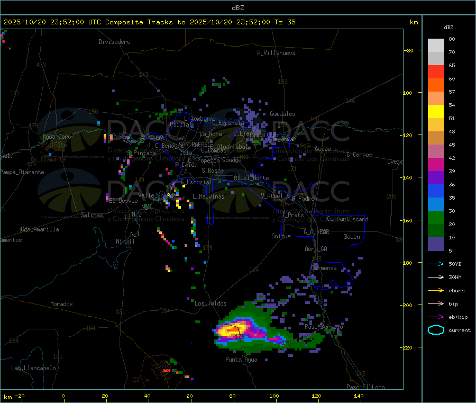Image resolution: width=476 pixels, height=403 pixels.
Task: Click the yellow eburn arrow legend icon
Action: pyautogui.click(x=436, y=290)
